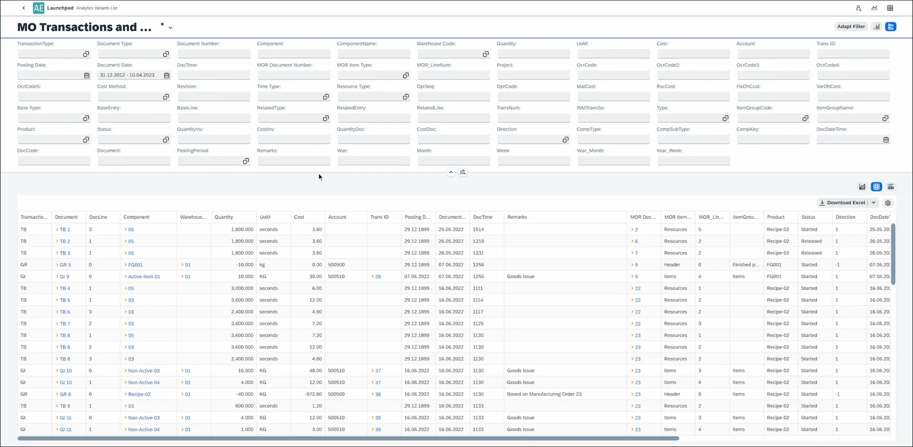Open document link GR 5
Screen dimensions: 913x447
[x=65, y=265]
